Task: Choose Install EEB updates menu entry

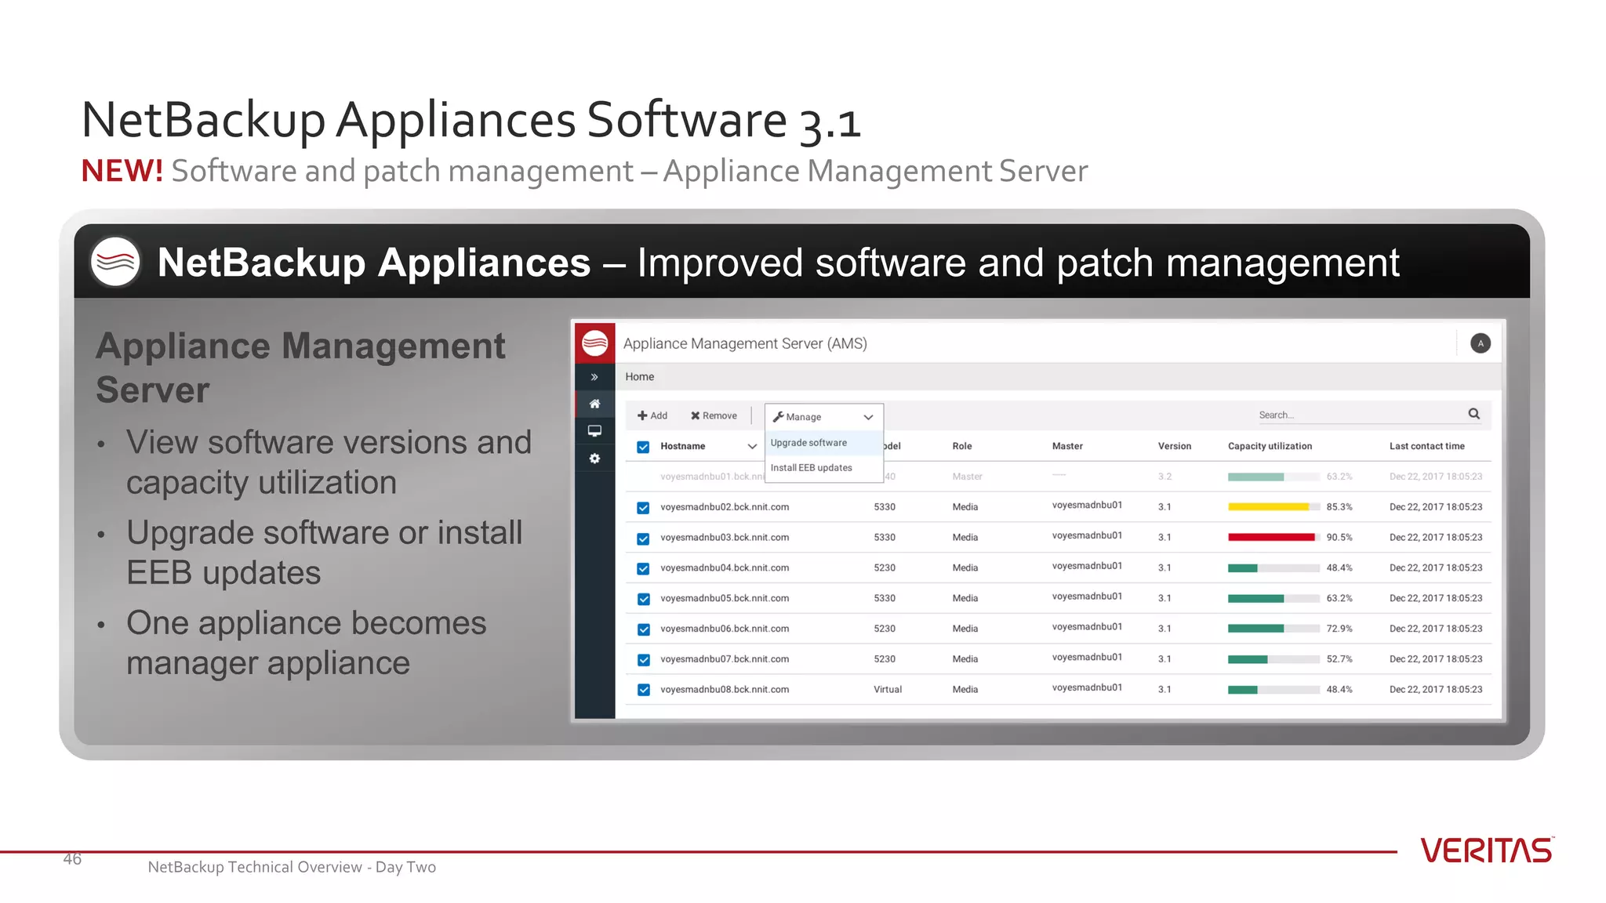Action: (x=823, y=468)
